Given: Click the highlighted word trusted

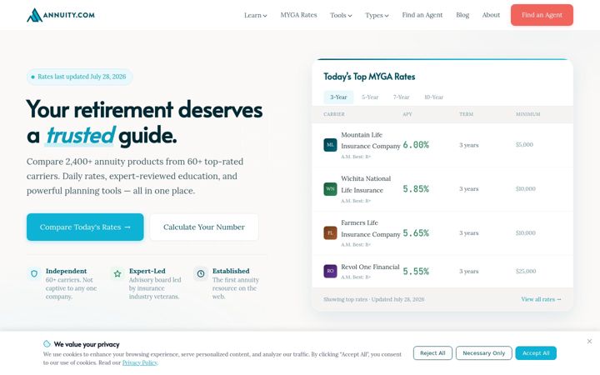Looking at the screenshot, I should click(x=80, y=136).
